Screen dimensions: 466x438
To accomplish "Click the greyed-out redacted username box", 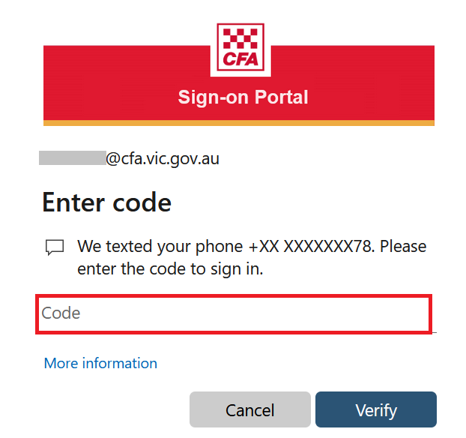I will [x=73, y=158].
